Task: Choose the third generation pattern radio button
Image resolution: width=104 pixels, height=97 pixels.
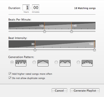Action: pos(56,62)
